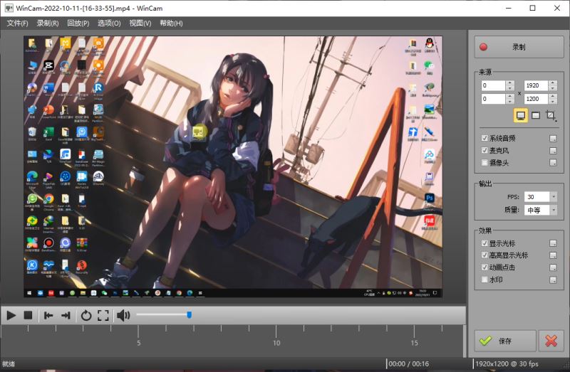Select window capture source icon

536,115
